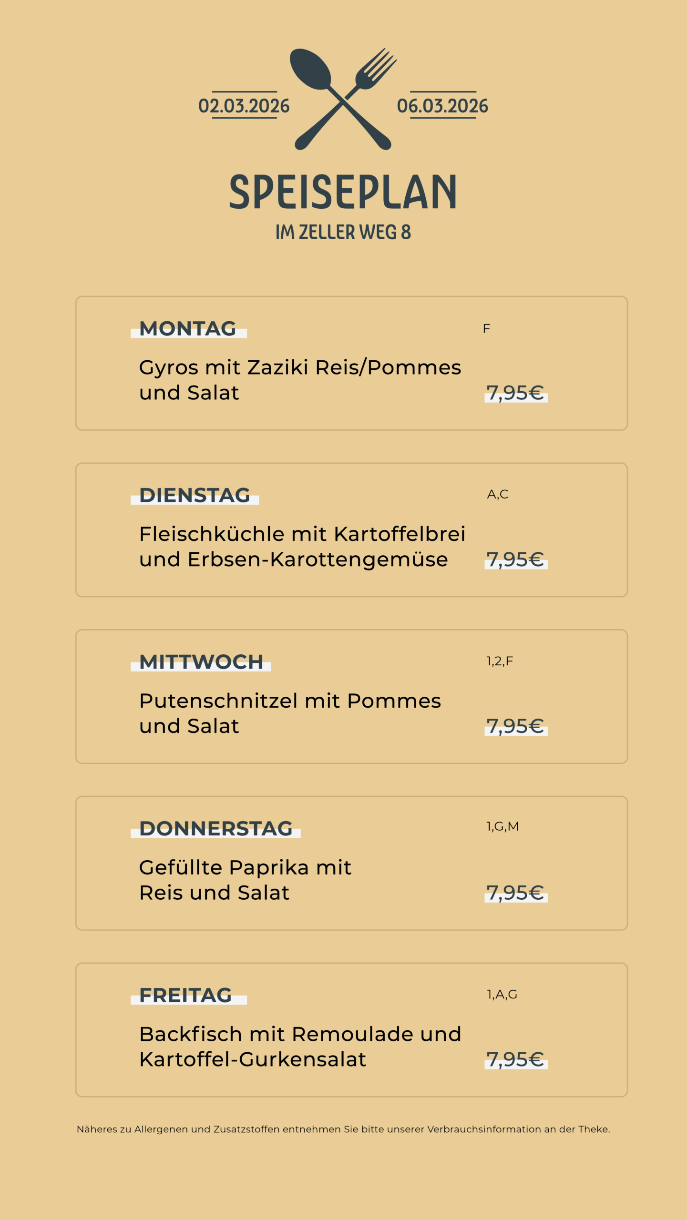Choose the Fleischküchle mit Kartoffelbrei dish
The height and width of the screenshot is (1220, 687).
302,547
